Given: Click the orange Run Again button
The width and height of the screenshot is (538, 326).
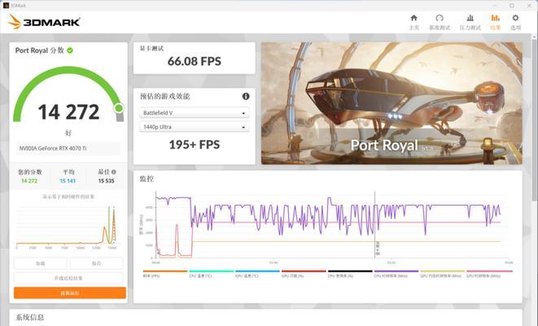Looking at the screenshot, I should pos(70,293).
